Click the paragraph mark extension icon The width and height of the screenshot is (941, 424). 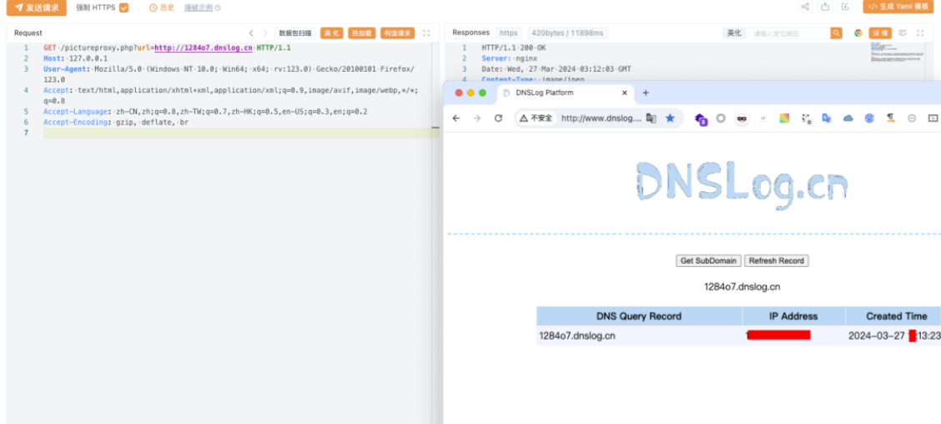(891, 119)
